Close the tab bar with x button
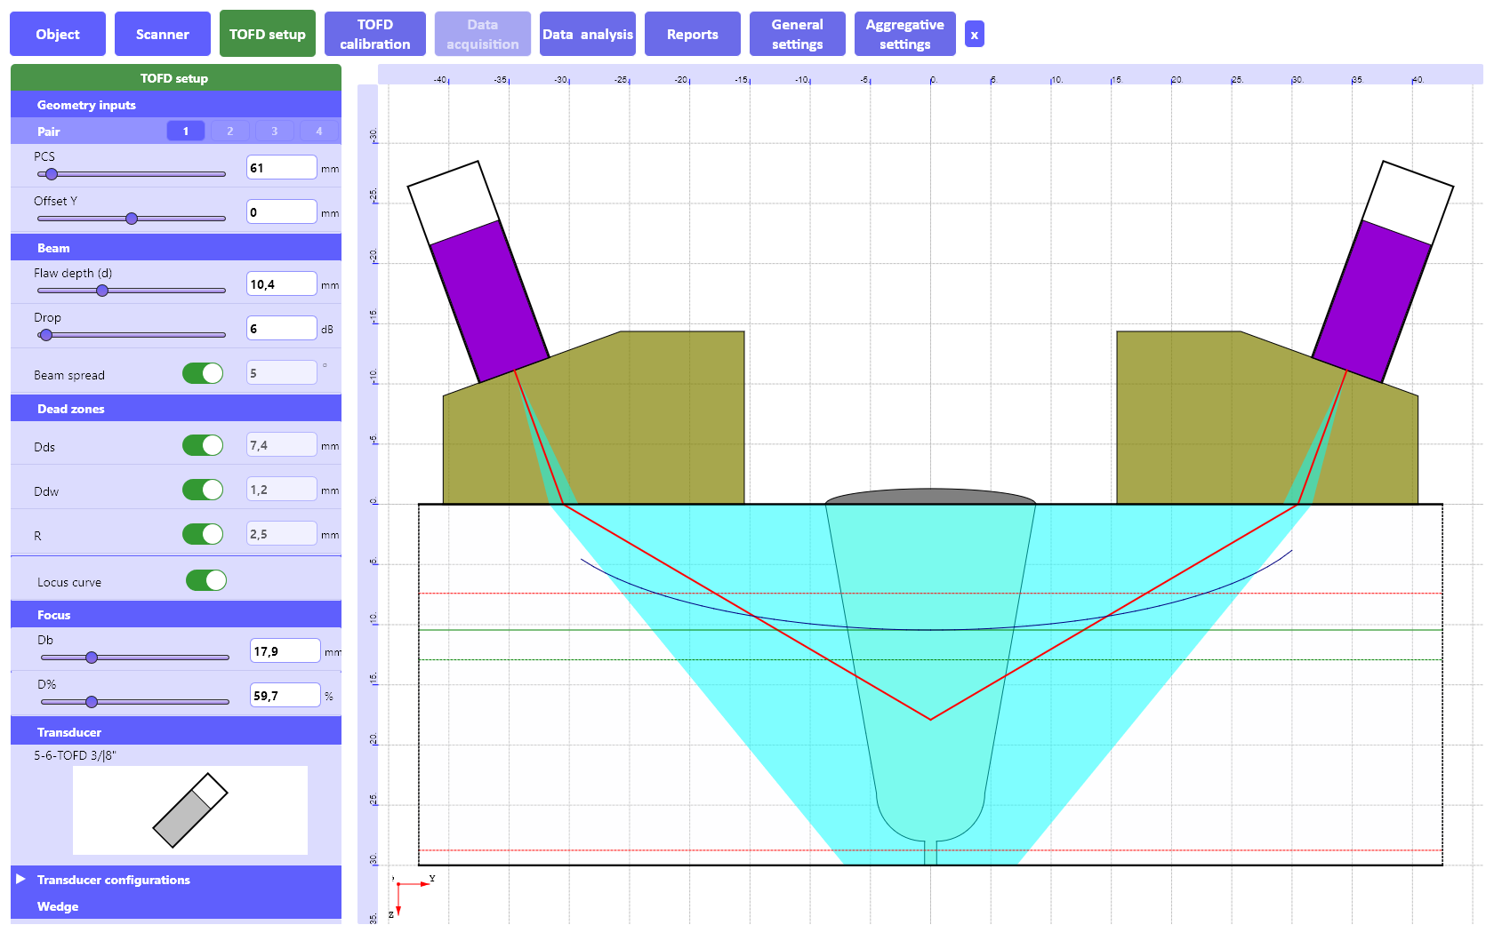The width and height of the screenshot is (1494, 933). (974, 35)
